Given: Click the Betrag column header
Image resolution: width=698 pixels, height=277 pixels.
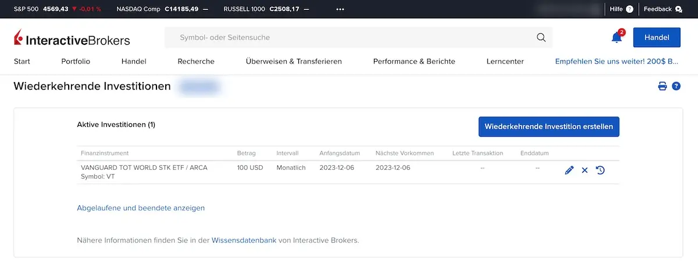Looking at the screenshot, I should 246,154.
